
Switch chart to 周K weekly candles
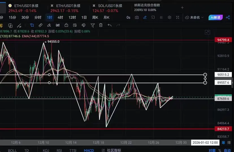95,18
